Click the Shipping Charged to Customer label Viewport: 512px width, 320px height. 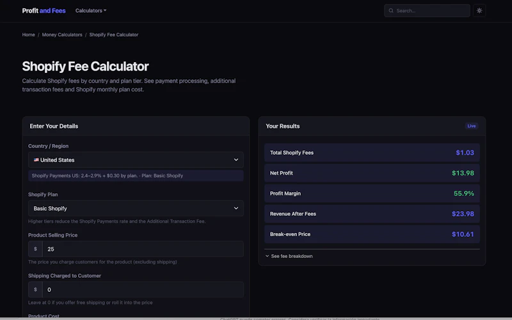(x=65, y=276)
